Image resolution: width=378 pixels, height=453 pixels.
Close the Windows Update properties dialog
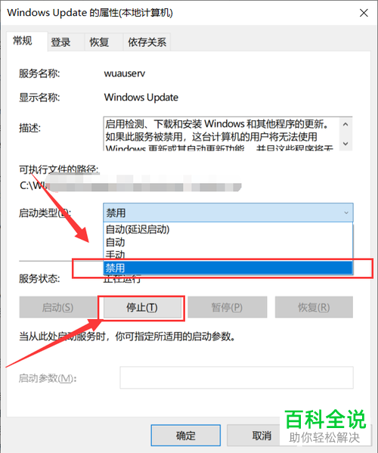click(364, 13)
